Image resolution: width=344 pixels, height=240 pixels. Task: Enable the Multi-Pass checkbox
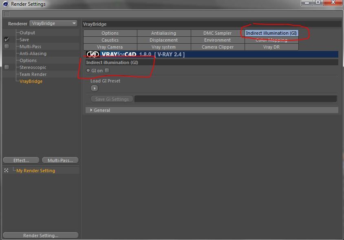[7, 47]
